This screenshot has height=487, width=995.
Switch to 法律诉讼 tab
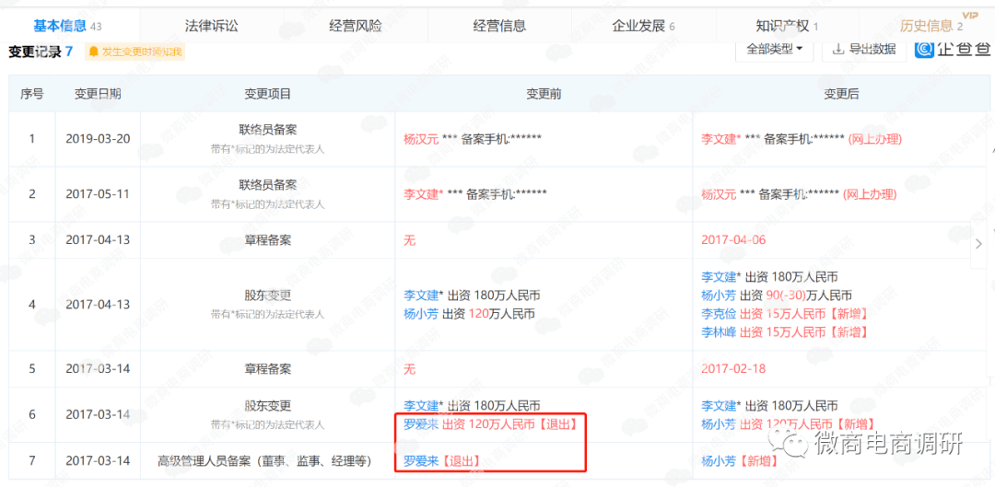[212, 26]
